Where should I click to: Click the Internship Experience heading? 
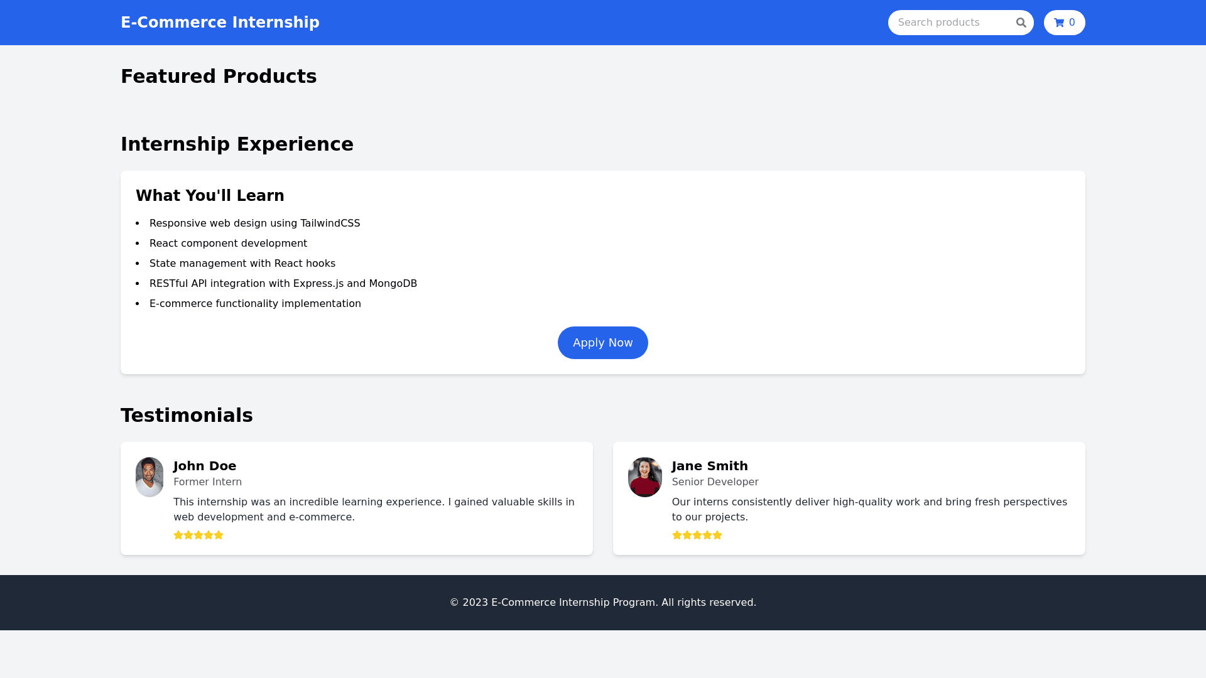pyautogui.click(x=237, y=144)
